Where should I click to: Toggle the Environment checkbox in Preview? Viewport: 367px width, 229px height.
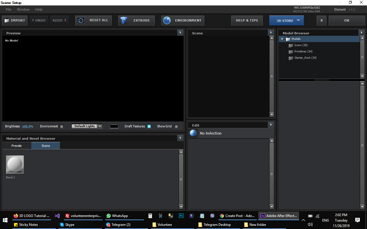point(62,126)
